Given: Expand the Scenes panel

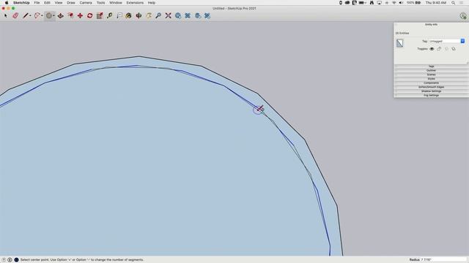Looking at the screenshot, I should click(x=431, y=75).
